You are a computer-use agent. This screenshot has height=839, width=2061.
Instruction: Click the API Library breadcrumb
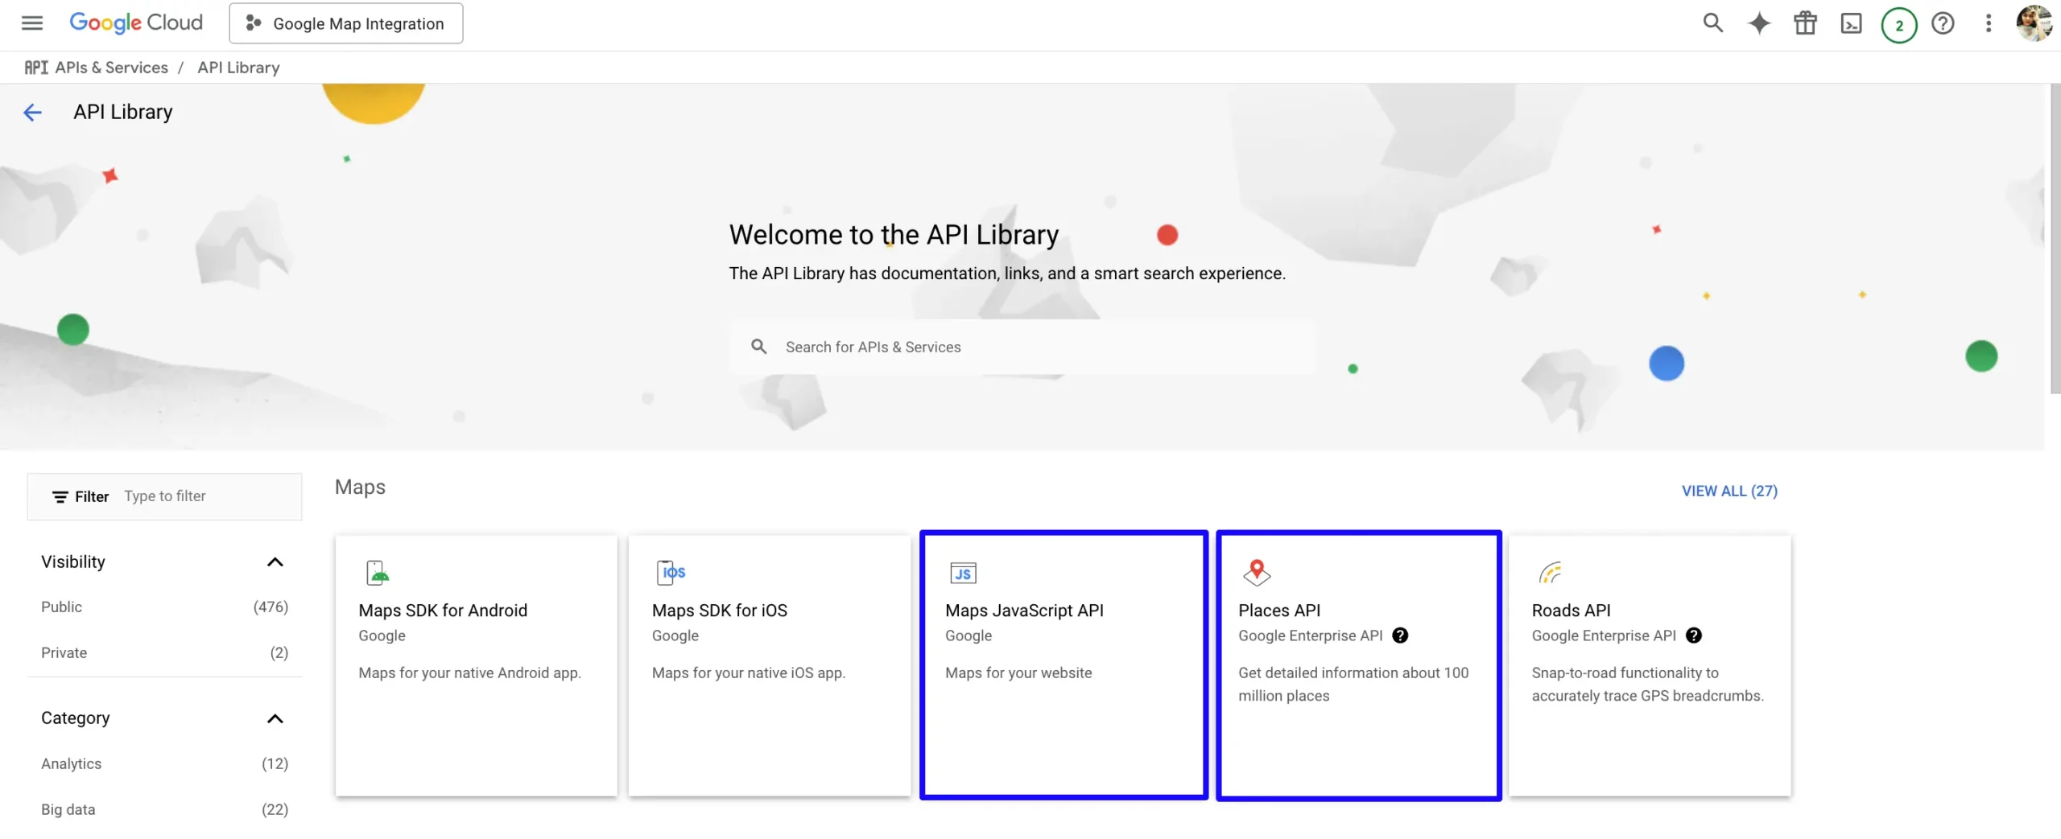pos(238,68)
